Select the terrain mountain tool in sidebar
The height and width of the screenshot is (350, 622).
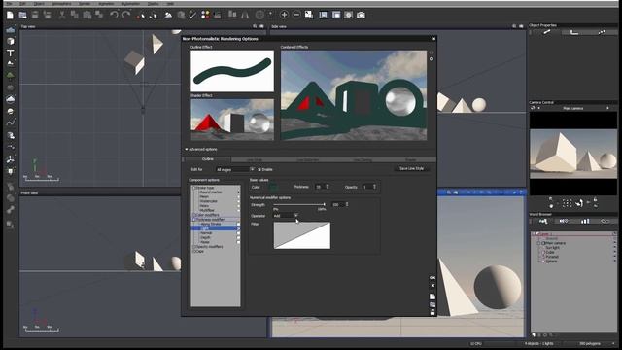point(11,63)
